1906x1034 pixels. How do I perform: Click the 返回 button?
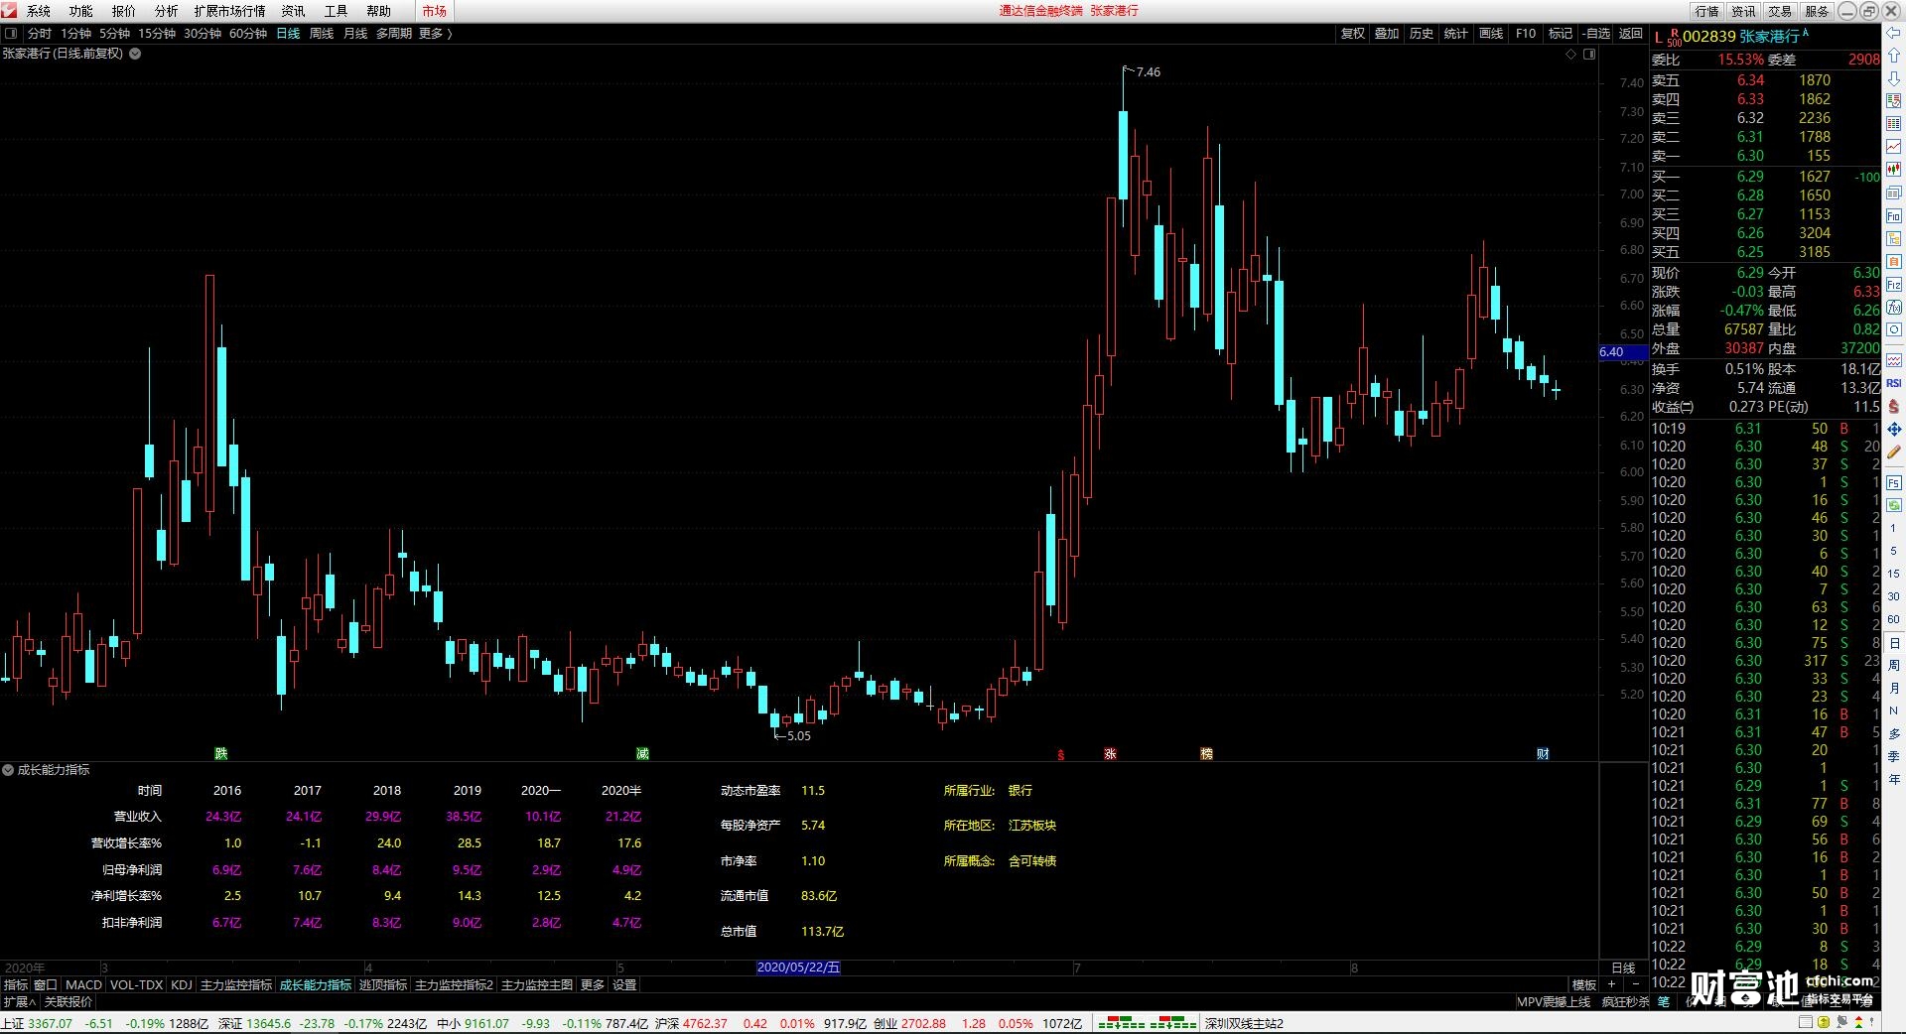coord(1631,34)
